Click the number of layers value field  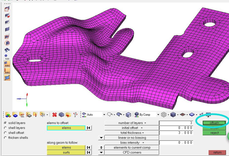pyautogui.click(x=176, y=123)
